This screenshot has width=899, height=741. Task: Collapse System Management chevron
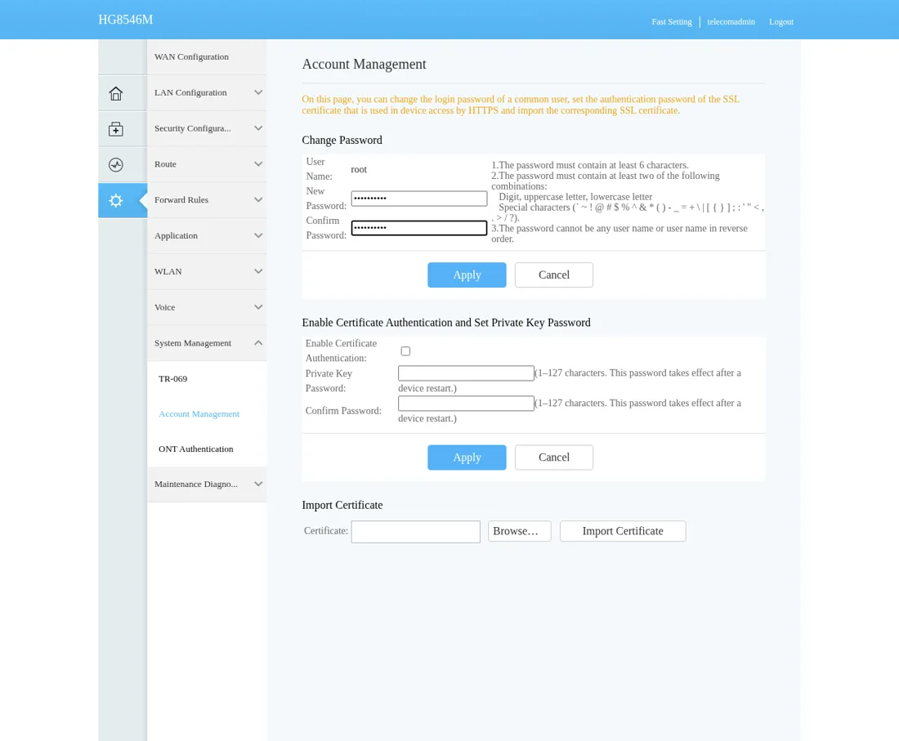click(x=258, y=342)
